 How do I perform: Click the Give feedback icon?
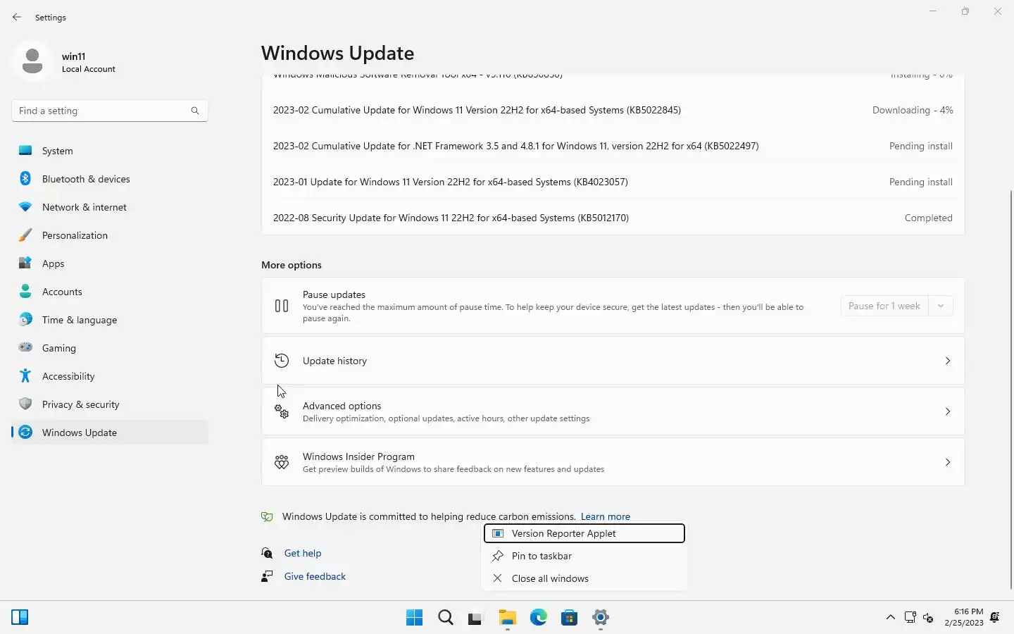267,576
